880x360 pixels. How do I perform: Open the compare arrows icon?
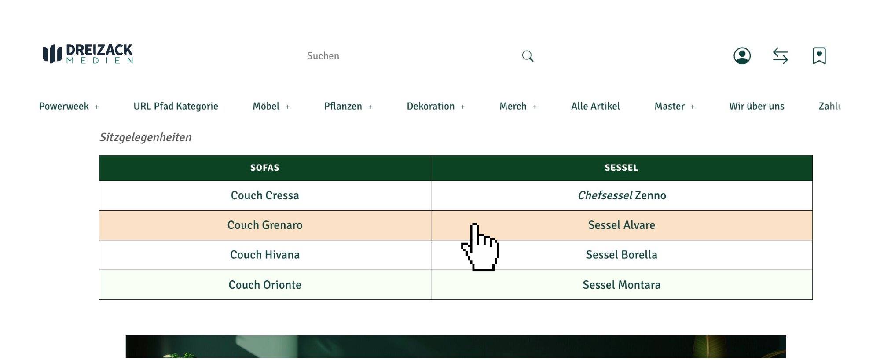point(780,56)
